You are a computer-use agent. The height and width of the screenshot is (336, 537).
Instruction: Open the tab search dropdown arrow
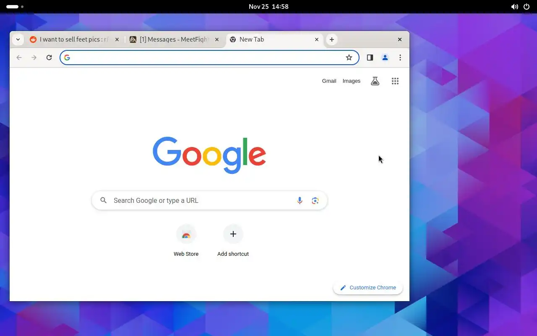[x=18, y=39]
